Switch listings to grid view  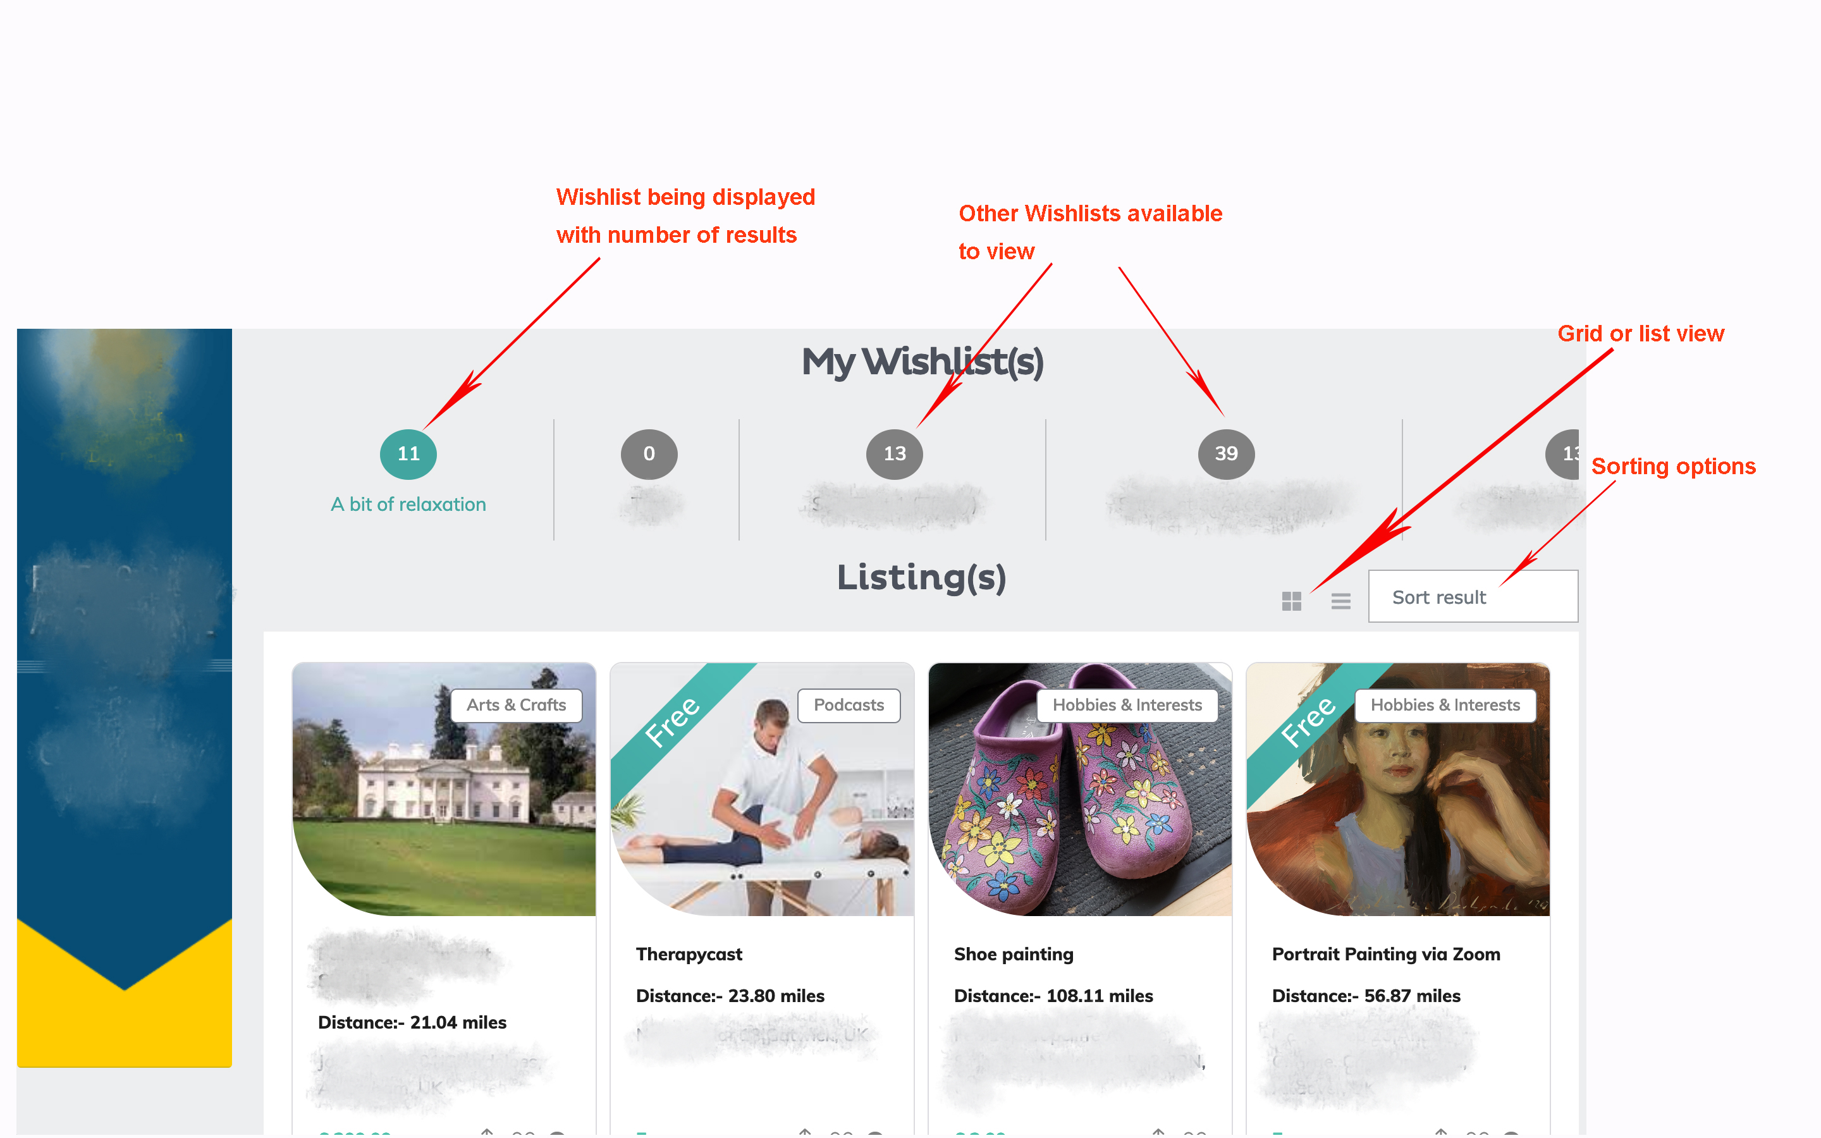(1291, 601)
